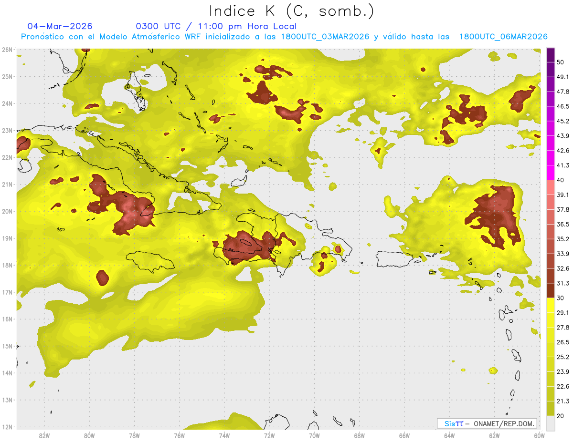The height and width of the screenshot is (442, 573).
Task: Click the latitude label '25N'
Action: [x=7, y=76]
